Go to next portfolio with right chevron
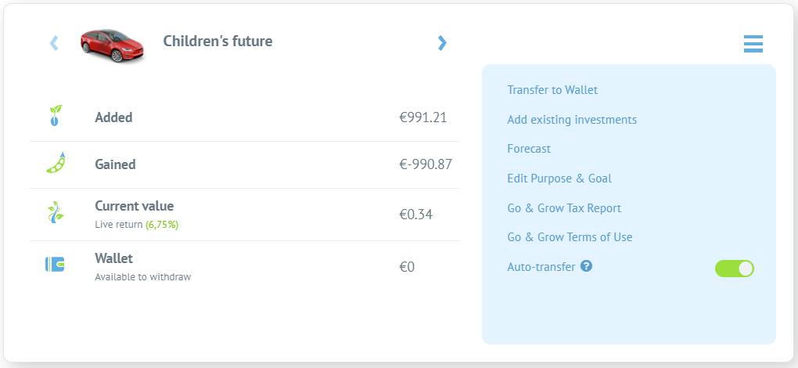This screenshot has height=368, width=798. (x=442, y=43)
